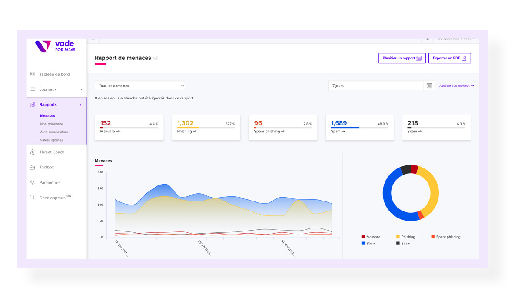This screenshot has width=508, height=297.
Task: Click the Spear phishing count "96"
Action: pos(258,123)
